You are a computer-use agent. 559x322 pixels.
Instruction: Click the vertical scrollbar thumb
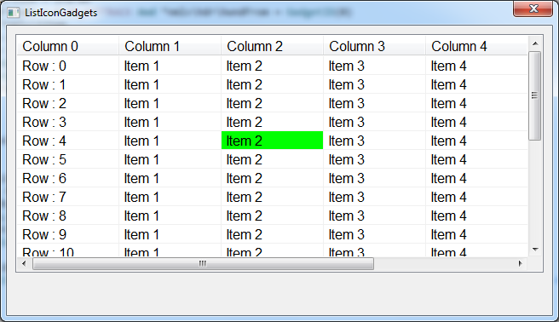pyautogui.click(x=535, y=95)
